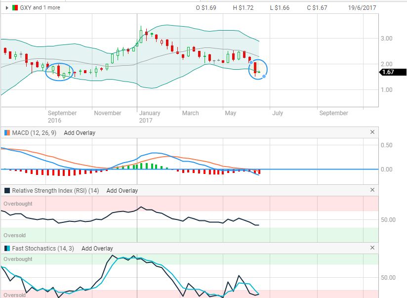This screenshot has width=407, height=298.
Task: Close the MACD indicator panel
Action: click(372, 132)
